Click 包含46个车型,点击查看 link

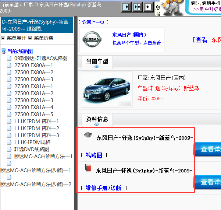click(136, 43)
